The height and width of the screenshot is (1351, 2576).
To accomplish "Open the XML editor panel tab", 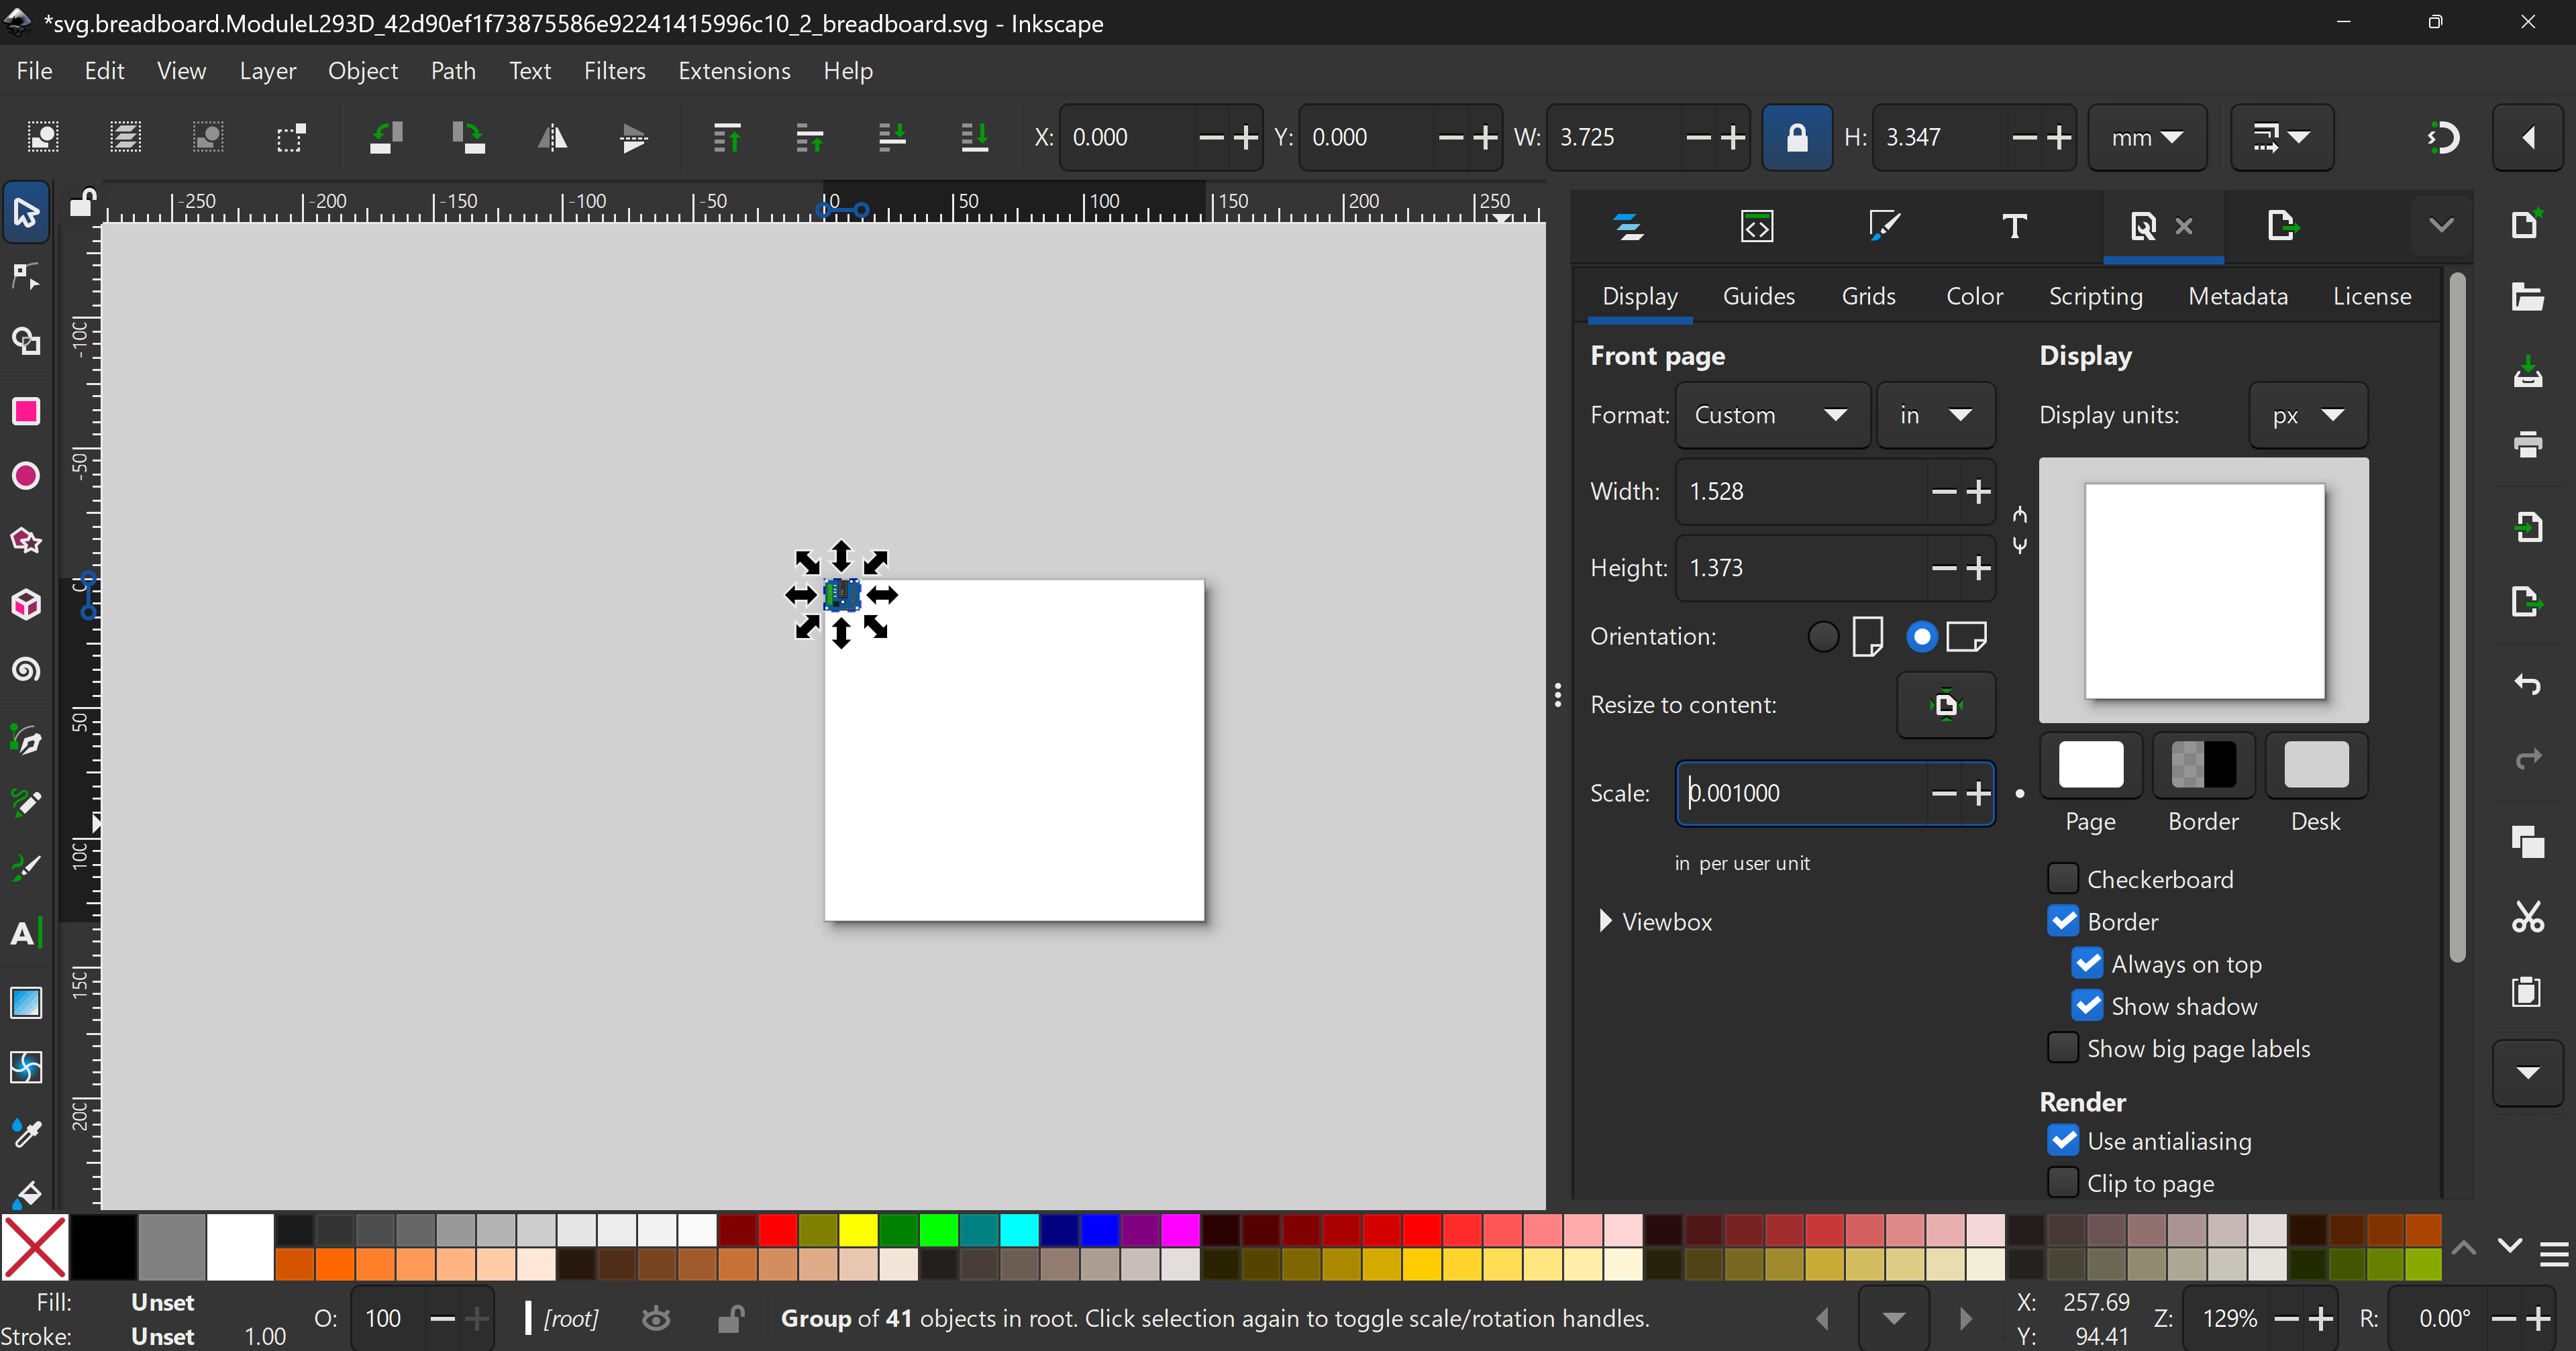I will (x=1757, y=226).
